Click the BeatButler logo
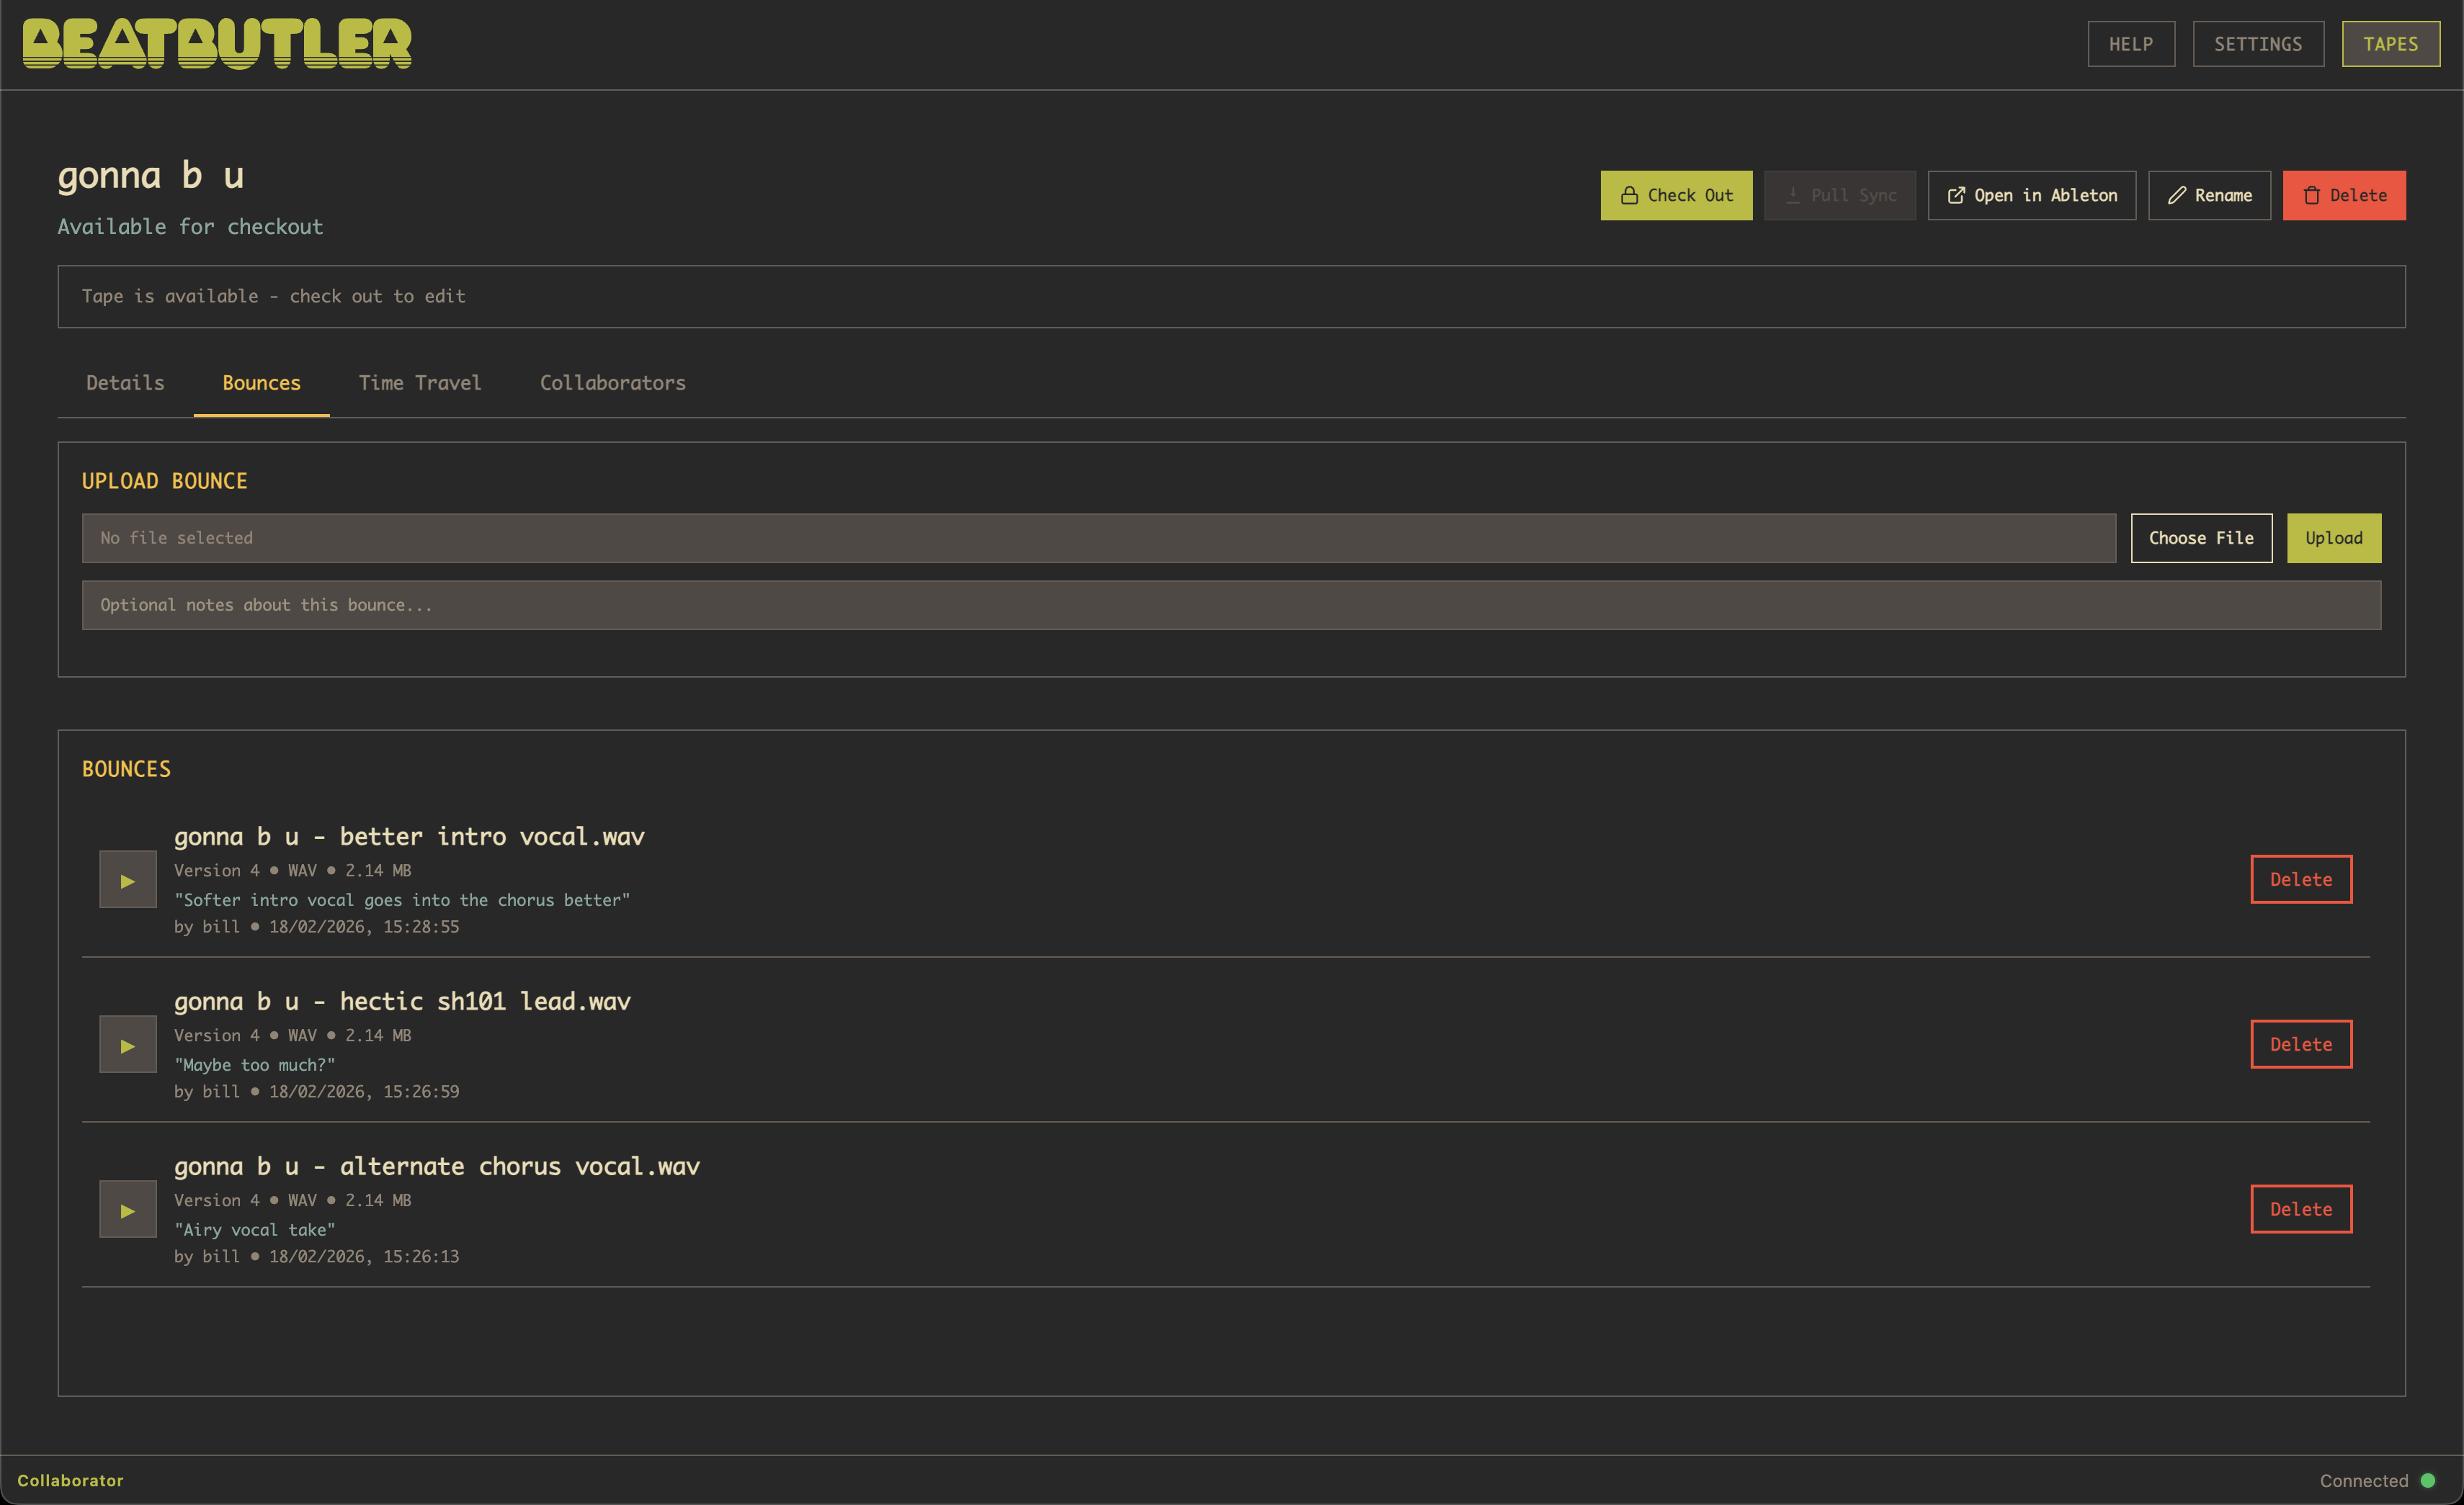 click(x=217, y=44)
